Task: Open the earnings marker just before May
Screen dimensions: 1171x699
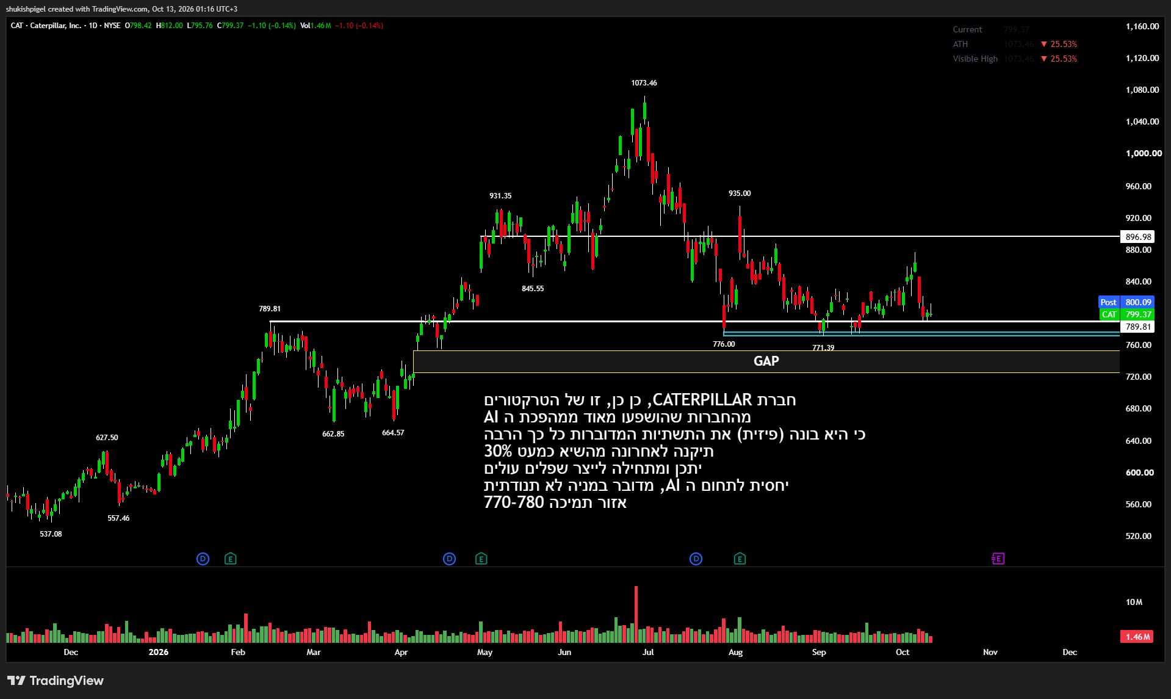Action: point(481,559)
